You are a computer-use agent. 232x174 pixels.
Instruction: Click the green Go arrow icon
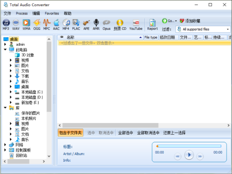pyautogui.click(x=164, y=21)
